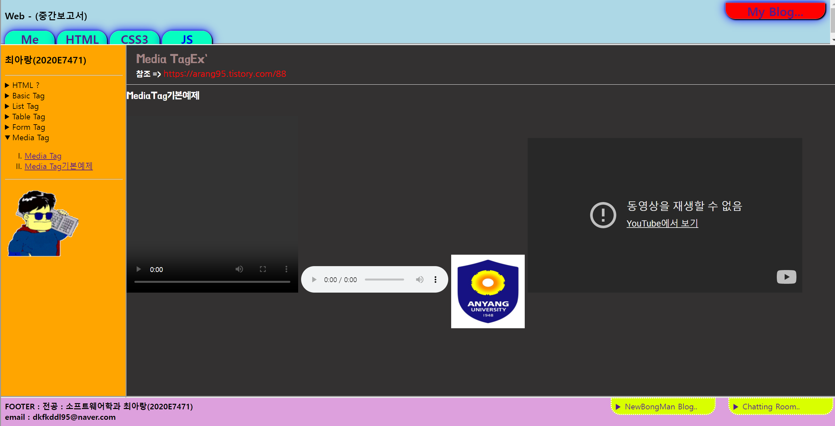The width and height of the screenshot is (835, 426).
Task: Switch to the CSS3 tab
Action: click(134, 39)
